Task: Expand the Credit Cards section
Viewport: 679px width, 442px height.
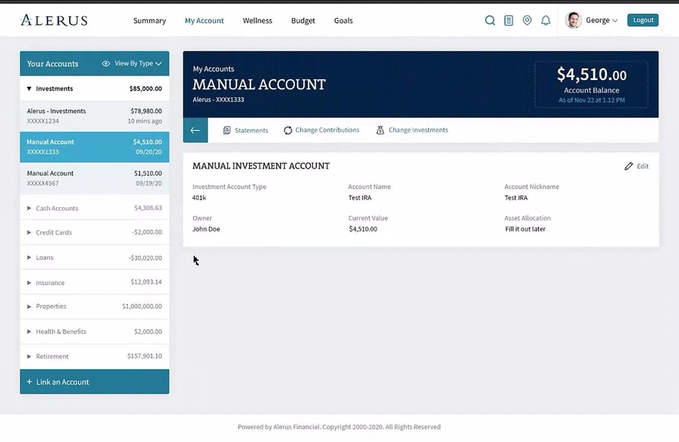Action: (x=29, y=232)
